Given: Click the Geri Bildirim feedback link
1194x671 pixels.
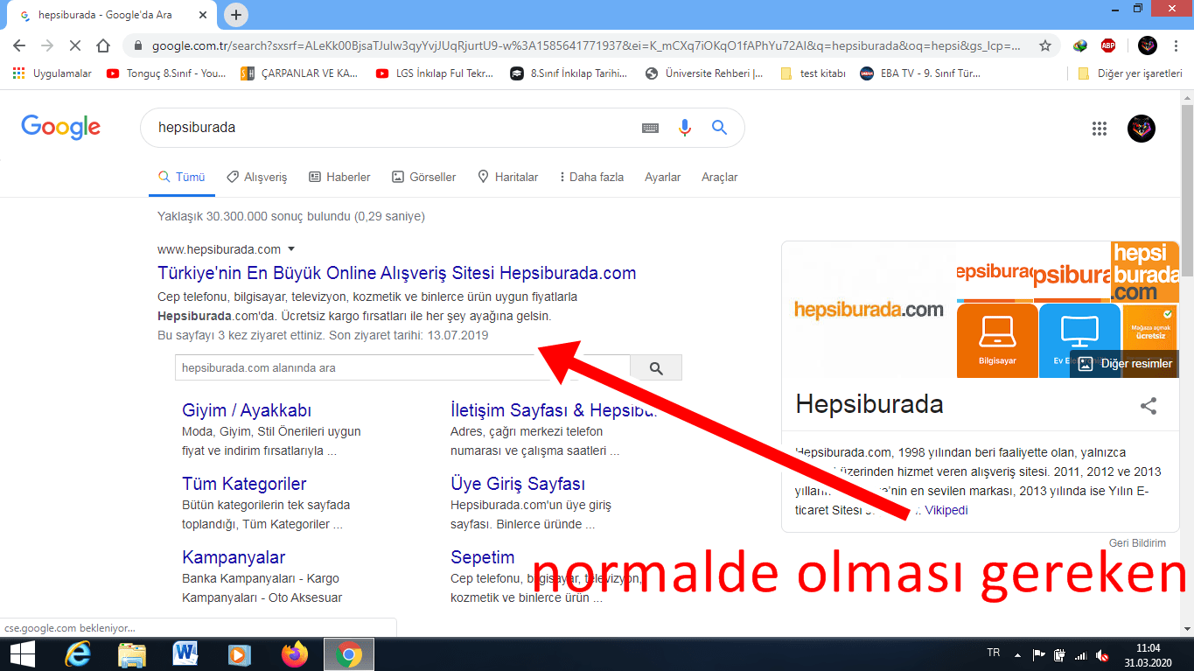Looking at the screenshot, I should pos(1137,543).
